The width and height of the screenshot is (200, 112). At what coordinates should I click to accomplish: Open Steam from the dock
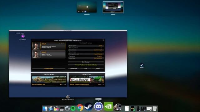88,107
